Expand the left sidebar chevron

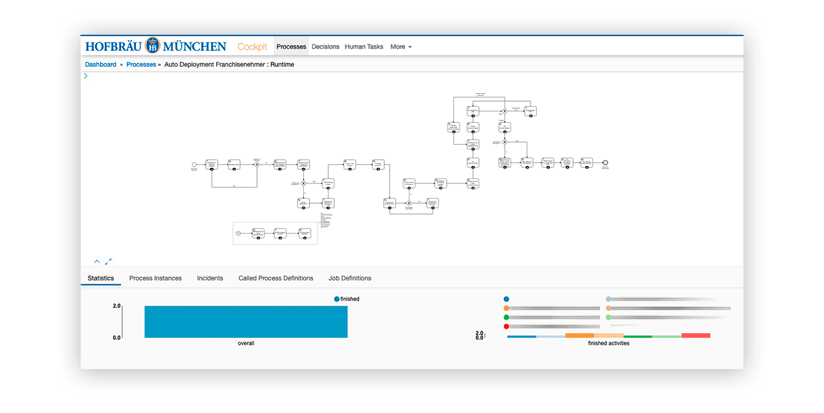(x=86, y=76)
